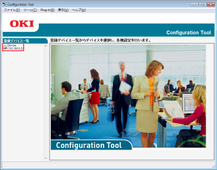This screenshot has height=170, width=217.
Task: Maximize the Configuration Tool window
Action: point(202,5)
